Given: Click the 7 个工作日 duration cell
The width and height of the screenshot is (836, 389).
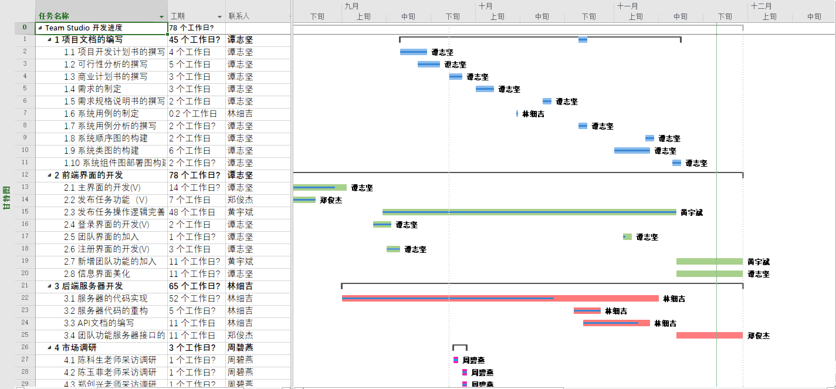Looking at the screenshot, I should [x=197, y=200].
